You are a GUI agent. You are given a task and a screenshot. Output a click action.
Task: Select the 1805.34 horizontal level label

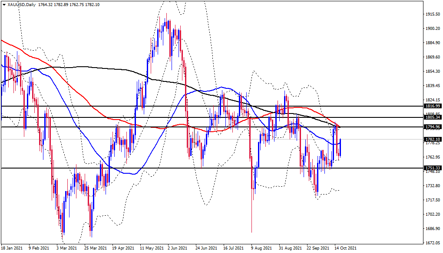click(x=433, y=117)
